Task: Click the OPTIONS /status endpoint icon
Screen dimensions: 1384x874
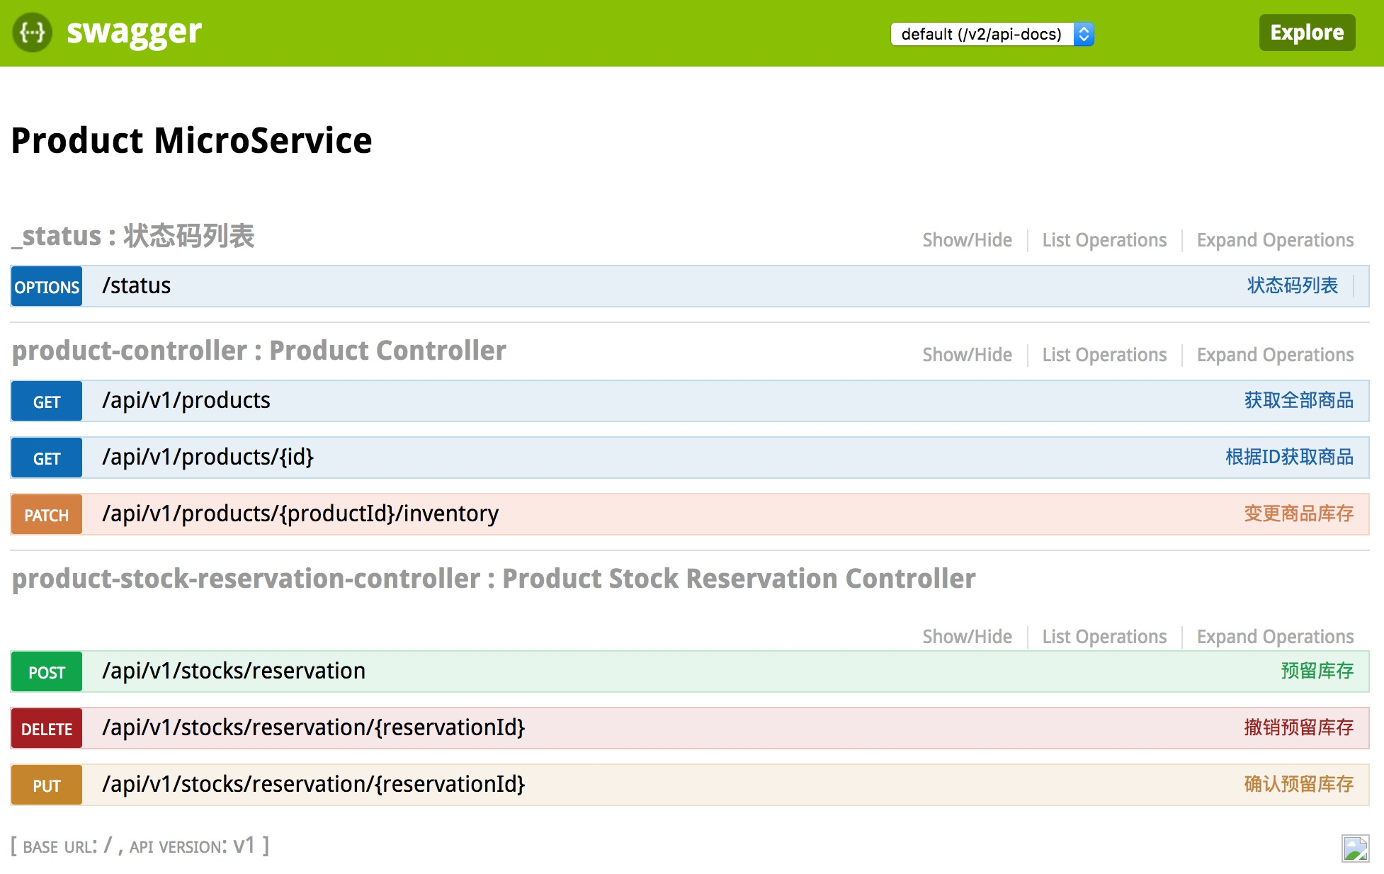Action: click(x=47, y=285)
